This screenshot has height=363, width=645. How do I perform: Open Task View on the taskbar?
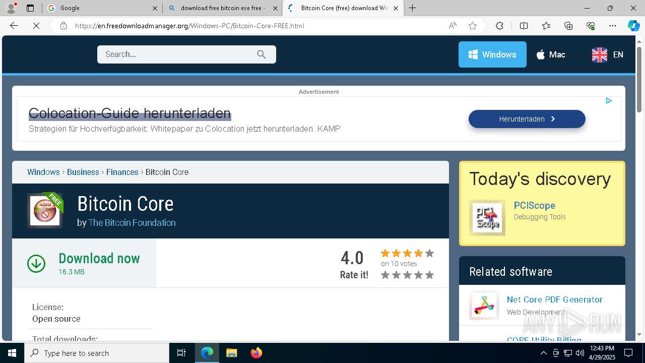pyautogui.click(x=181, y=353)
